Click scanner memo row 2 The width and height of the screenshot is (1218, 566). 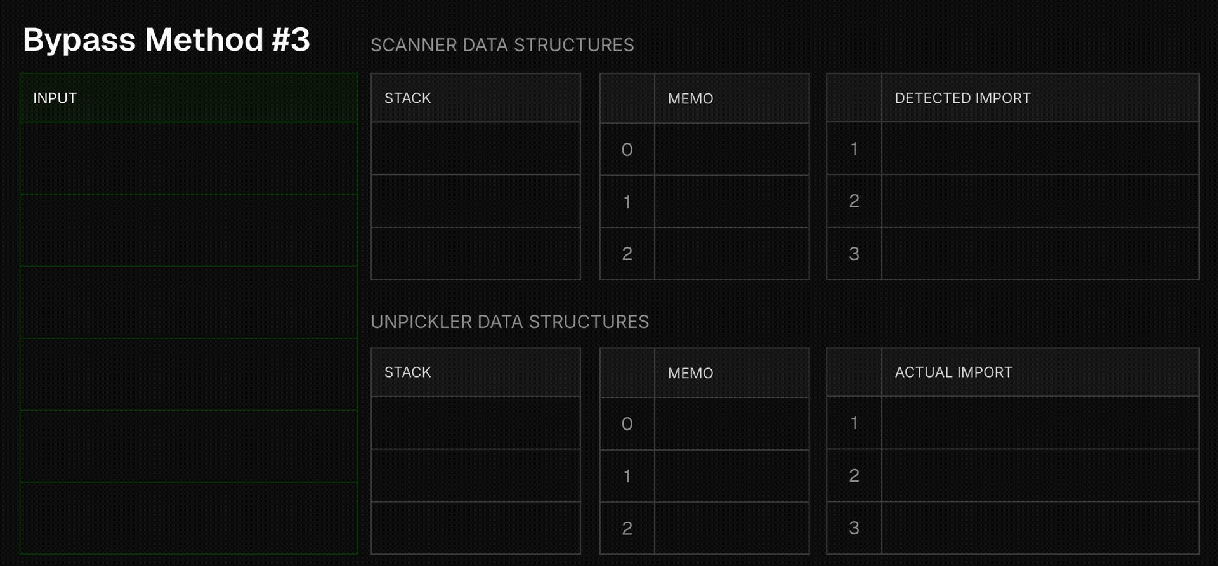click(704, 254)
